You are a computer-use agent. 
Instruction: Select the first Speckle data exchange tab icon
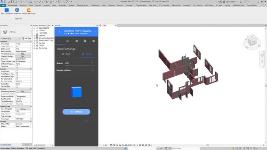click(x=59, y=41)
